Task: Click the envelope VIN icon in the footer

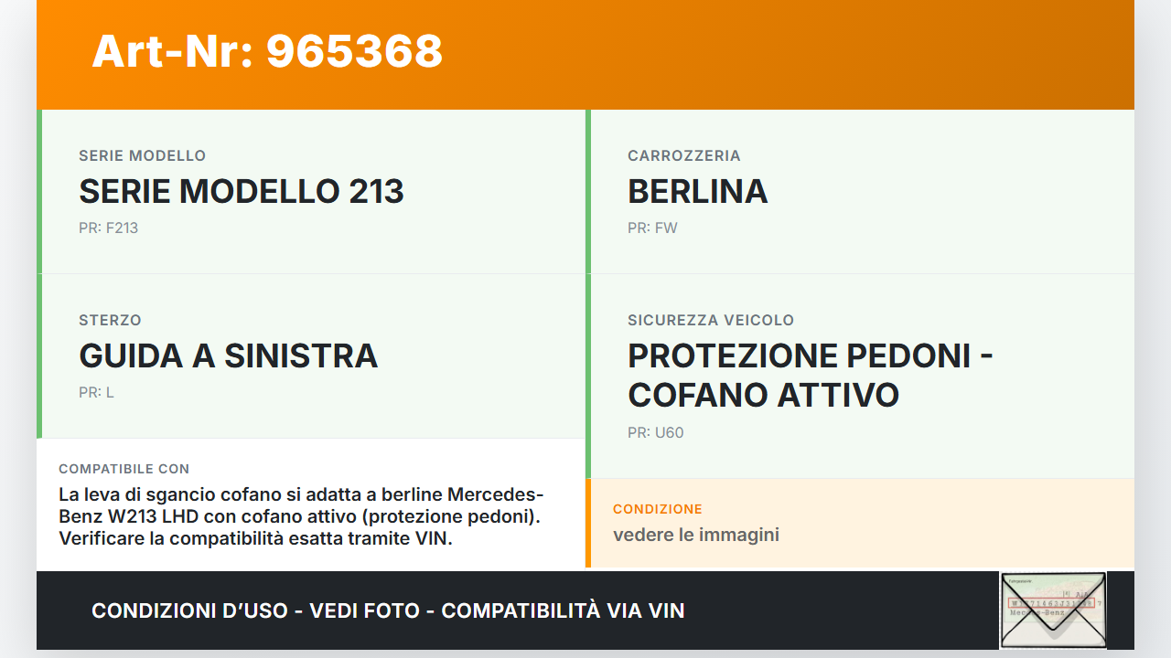Action: pos(1053,610)
